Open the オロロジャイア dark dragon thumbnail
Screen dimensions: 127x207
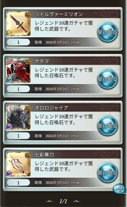point(18,117)
